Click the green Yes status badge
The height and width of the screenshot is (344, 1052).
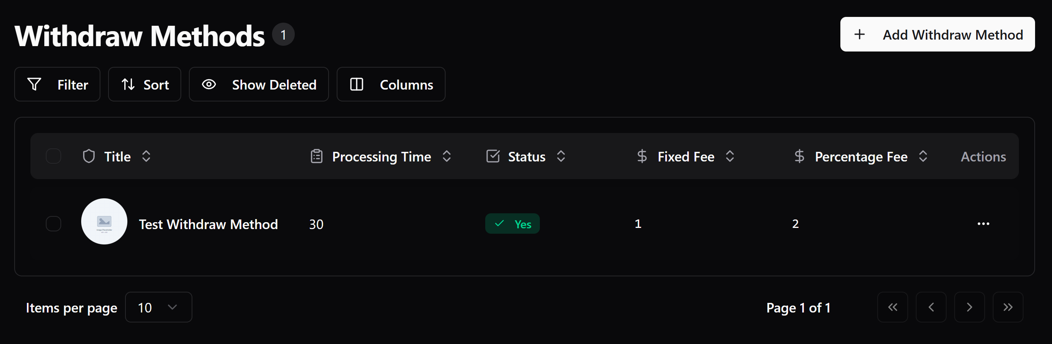coord(513,224)
